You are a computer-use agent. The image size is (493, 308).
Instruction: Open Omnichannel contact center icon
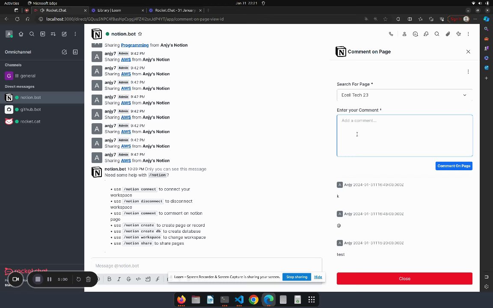click(75, 52)
